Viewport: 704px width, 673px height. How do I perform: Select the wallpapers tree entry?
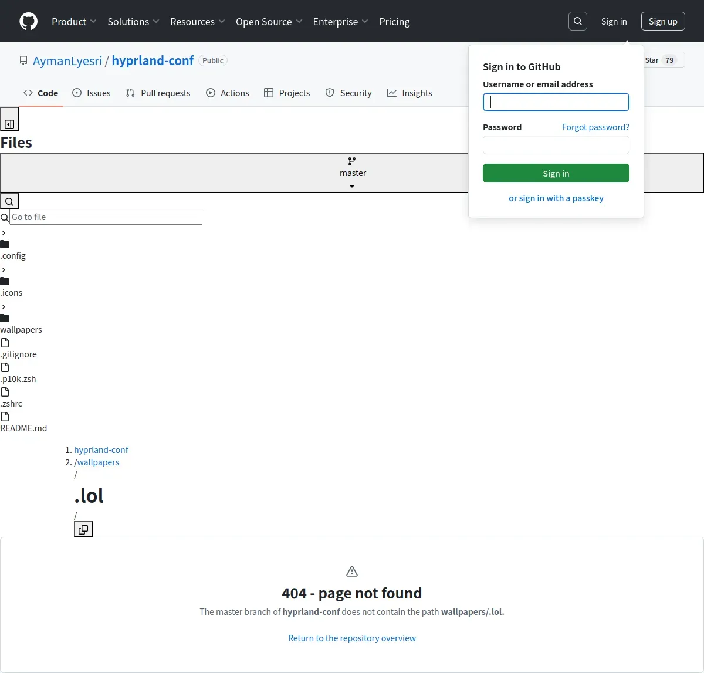click(21, 330)
